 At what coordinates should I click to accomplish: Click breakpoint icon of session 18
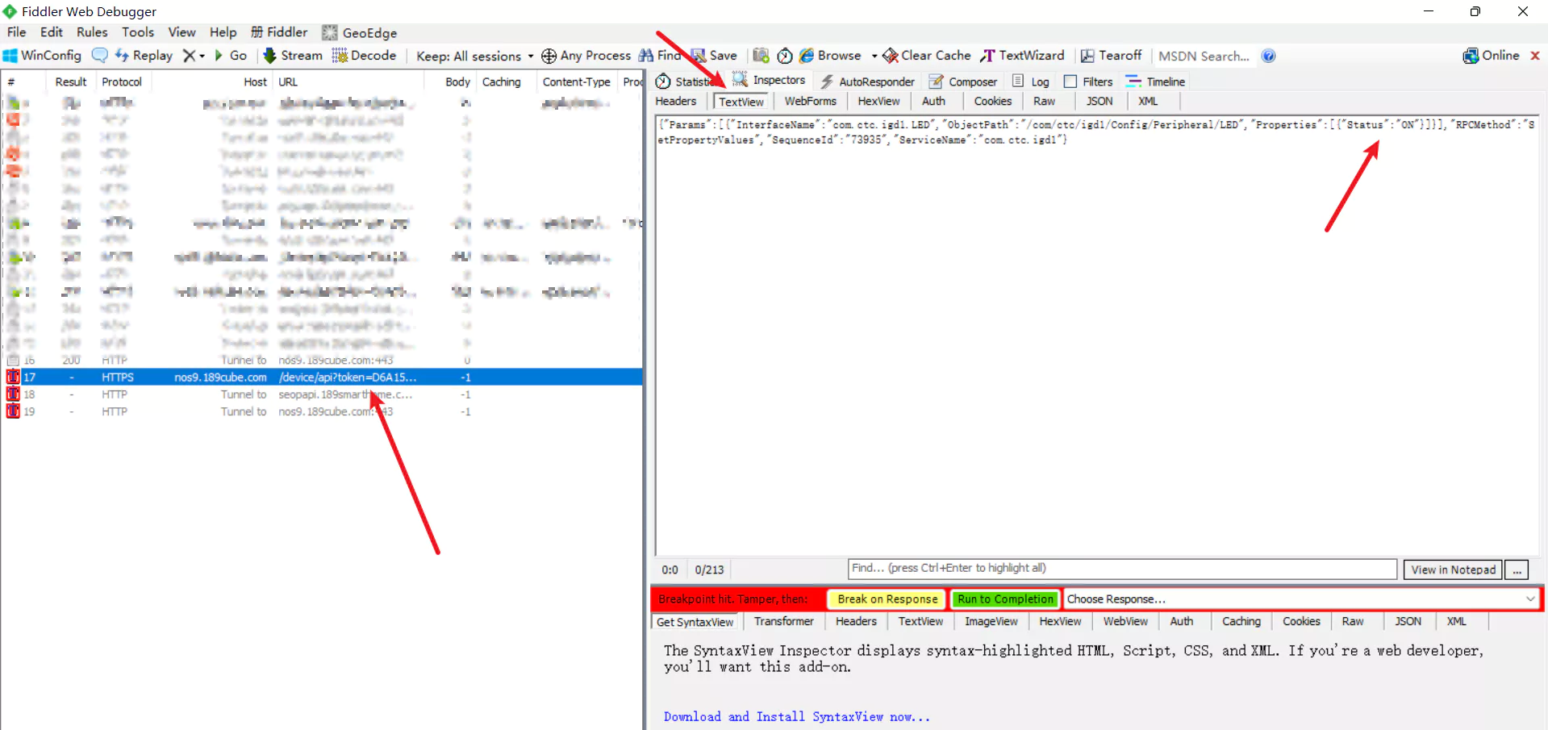(13, 394)
